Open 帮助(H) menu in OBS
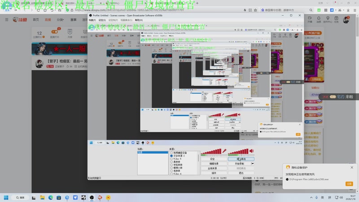Viewport: 359px width, 202px height. click(x=139, y=20)
